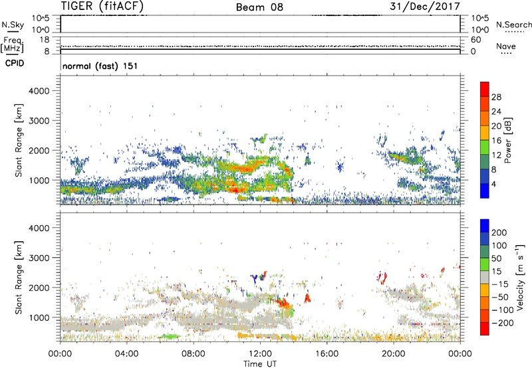Click the date 31/Dec/2017
The height and width of the screenshot is (368, 532).
pyautogui.click(x=425, y=7)
